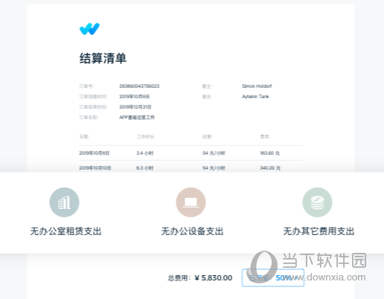Click the 时薪 column header
This screenshot has width=384, height=299.
point(207,137)
